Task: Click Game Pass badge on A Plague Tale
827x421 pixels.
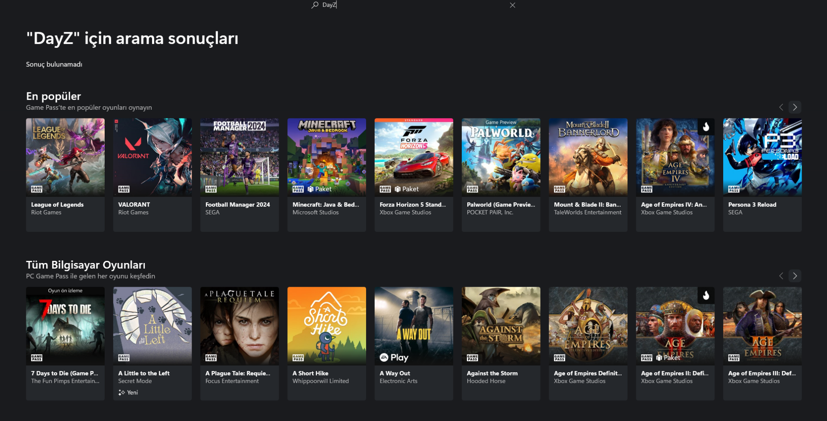Action: 211,358
